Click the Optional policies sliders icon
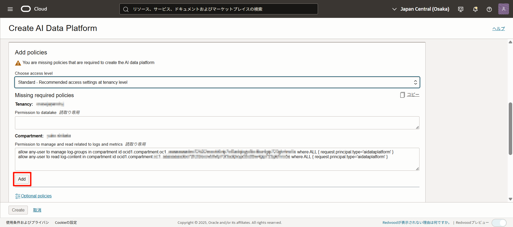The width and height of the screenshot is (513, 227). pos(18,196)
